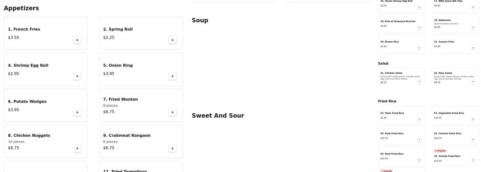The width and height of the screenshot is (481, 172).
Task: Click the plus button for Spring Roll
Action: pos(172,40)
